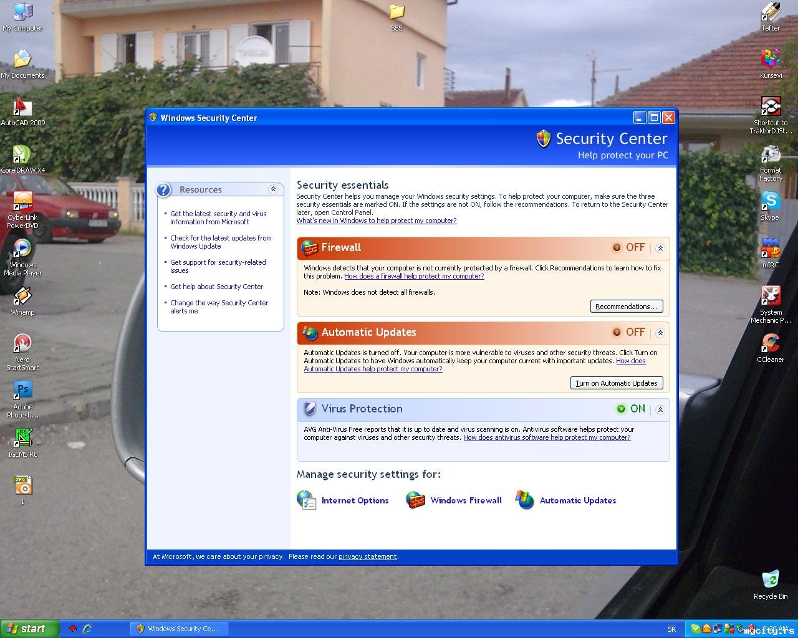This screenshot has width=798, height=638.
Task: Launch Skype from desktop
Action: pos(771,206)
